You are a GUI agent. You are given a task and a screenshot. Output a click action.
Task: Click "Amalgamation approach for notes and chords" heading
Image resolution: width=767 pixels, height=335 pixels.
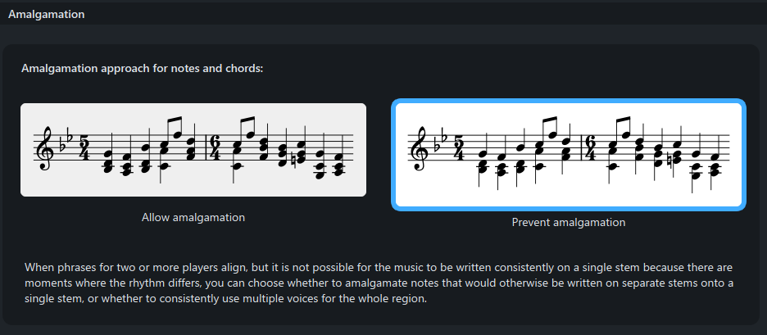pyautogui.click(x=143, y=68)
